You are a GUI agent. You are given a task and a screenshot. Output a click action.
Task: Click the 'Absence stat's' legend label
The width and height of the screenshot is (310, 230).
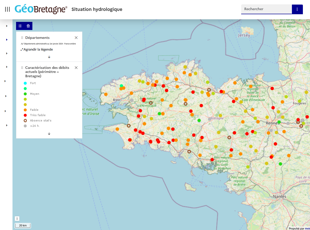click(41, 120)
